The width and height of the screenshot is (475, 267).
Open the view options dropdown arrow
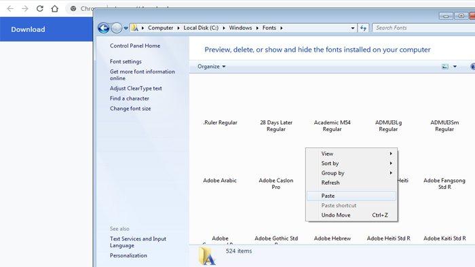pyautogui.click(x=455, y=67)
